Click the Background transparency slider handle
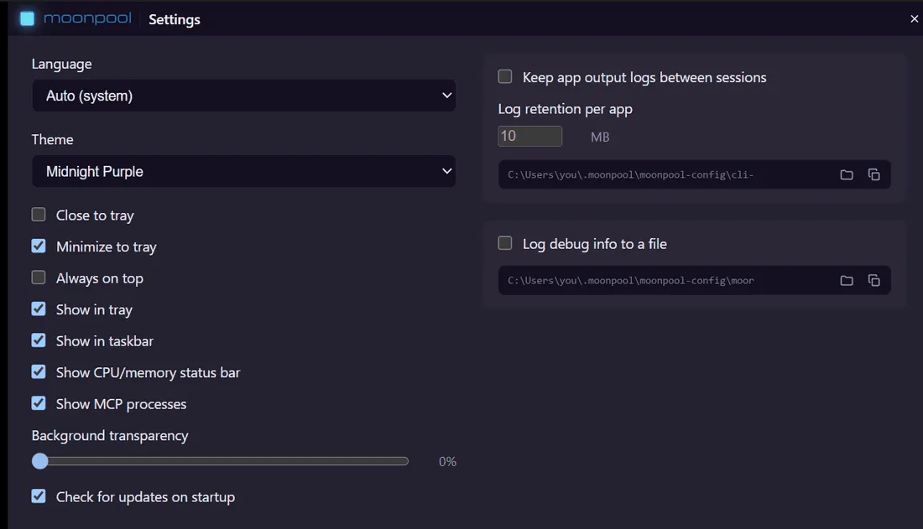923x529 pixels. coord(40,461)
